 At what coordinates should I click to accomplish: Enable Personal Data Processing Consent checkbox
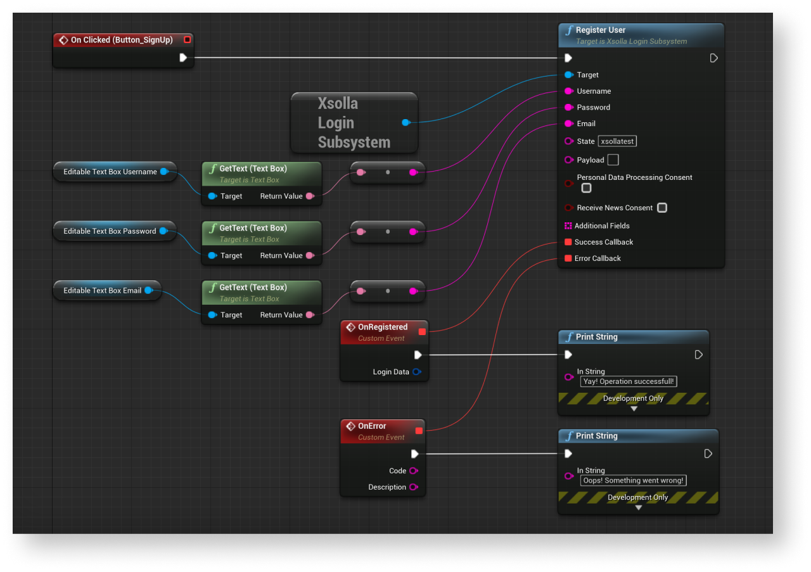(586, 188)
